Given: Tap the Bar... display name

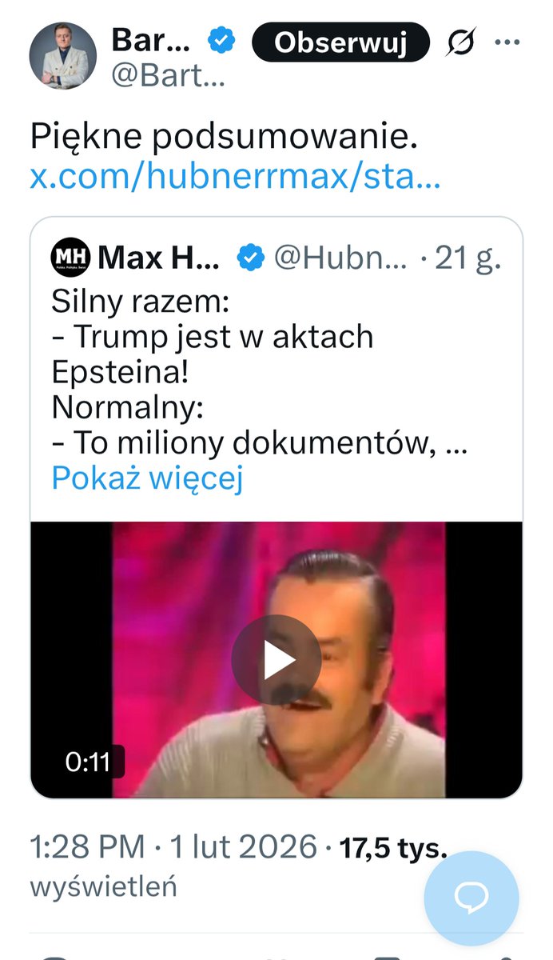Looking at the screenshot, I should (x=151, y=40).
